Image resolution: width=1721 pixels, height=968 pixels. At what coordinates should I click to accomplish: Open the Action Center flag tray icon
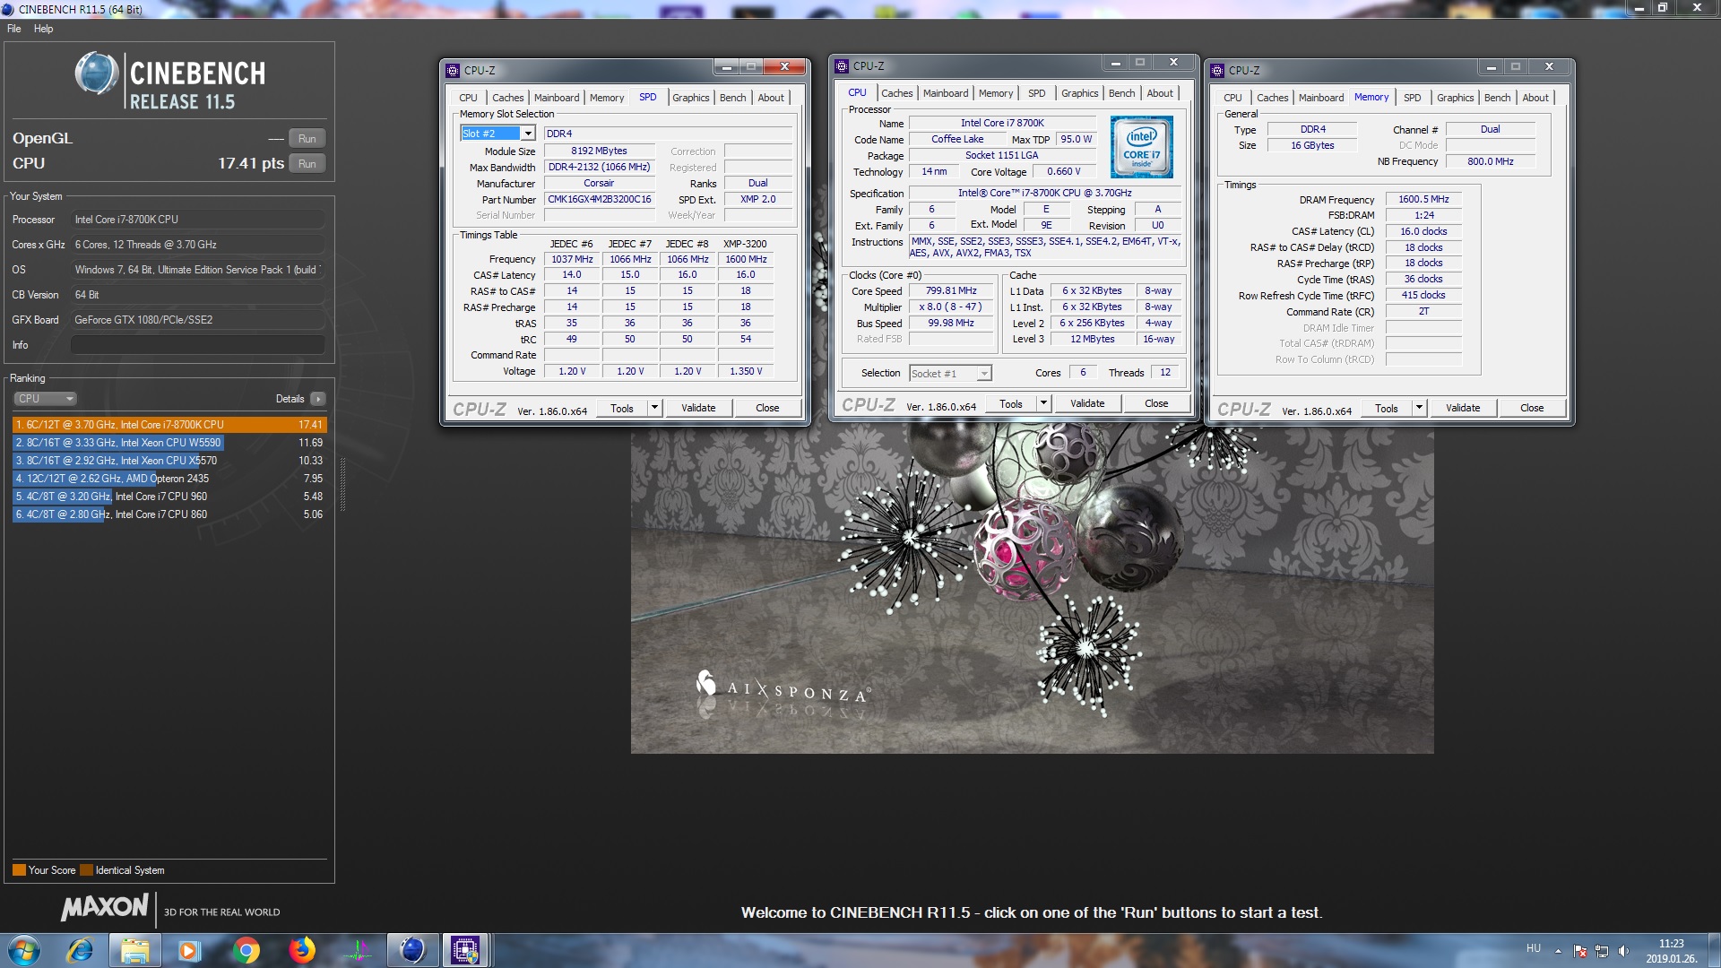(x=1580, y=951)
